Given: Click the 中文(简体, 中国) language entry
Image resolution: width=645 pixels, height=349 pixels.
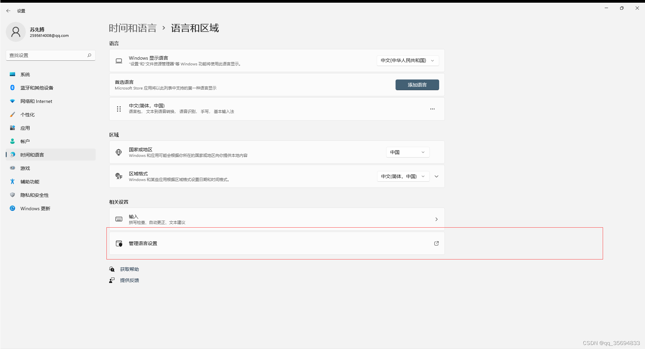Looking at the screenshot, I should (x=277, y=109).
